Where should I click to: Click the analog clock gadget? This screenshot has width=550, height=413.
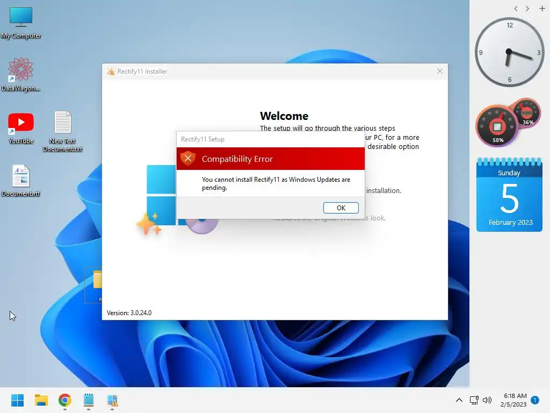pyautogui.click(x=509, y=52)
